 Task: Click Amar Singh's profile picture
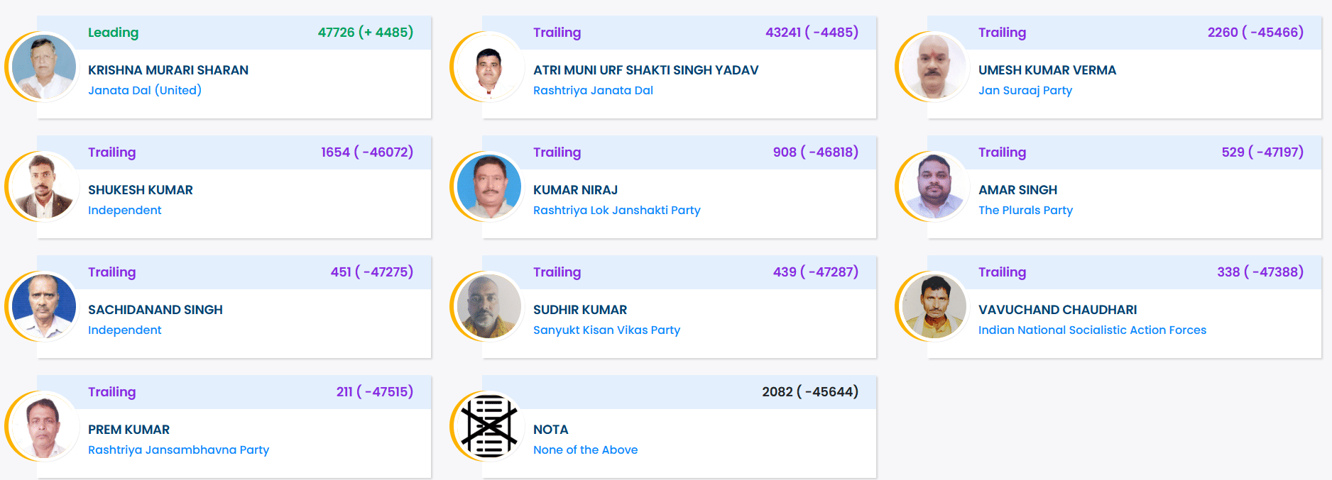934,186
